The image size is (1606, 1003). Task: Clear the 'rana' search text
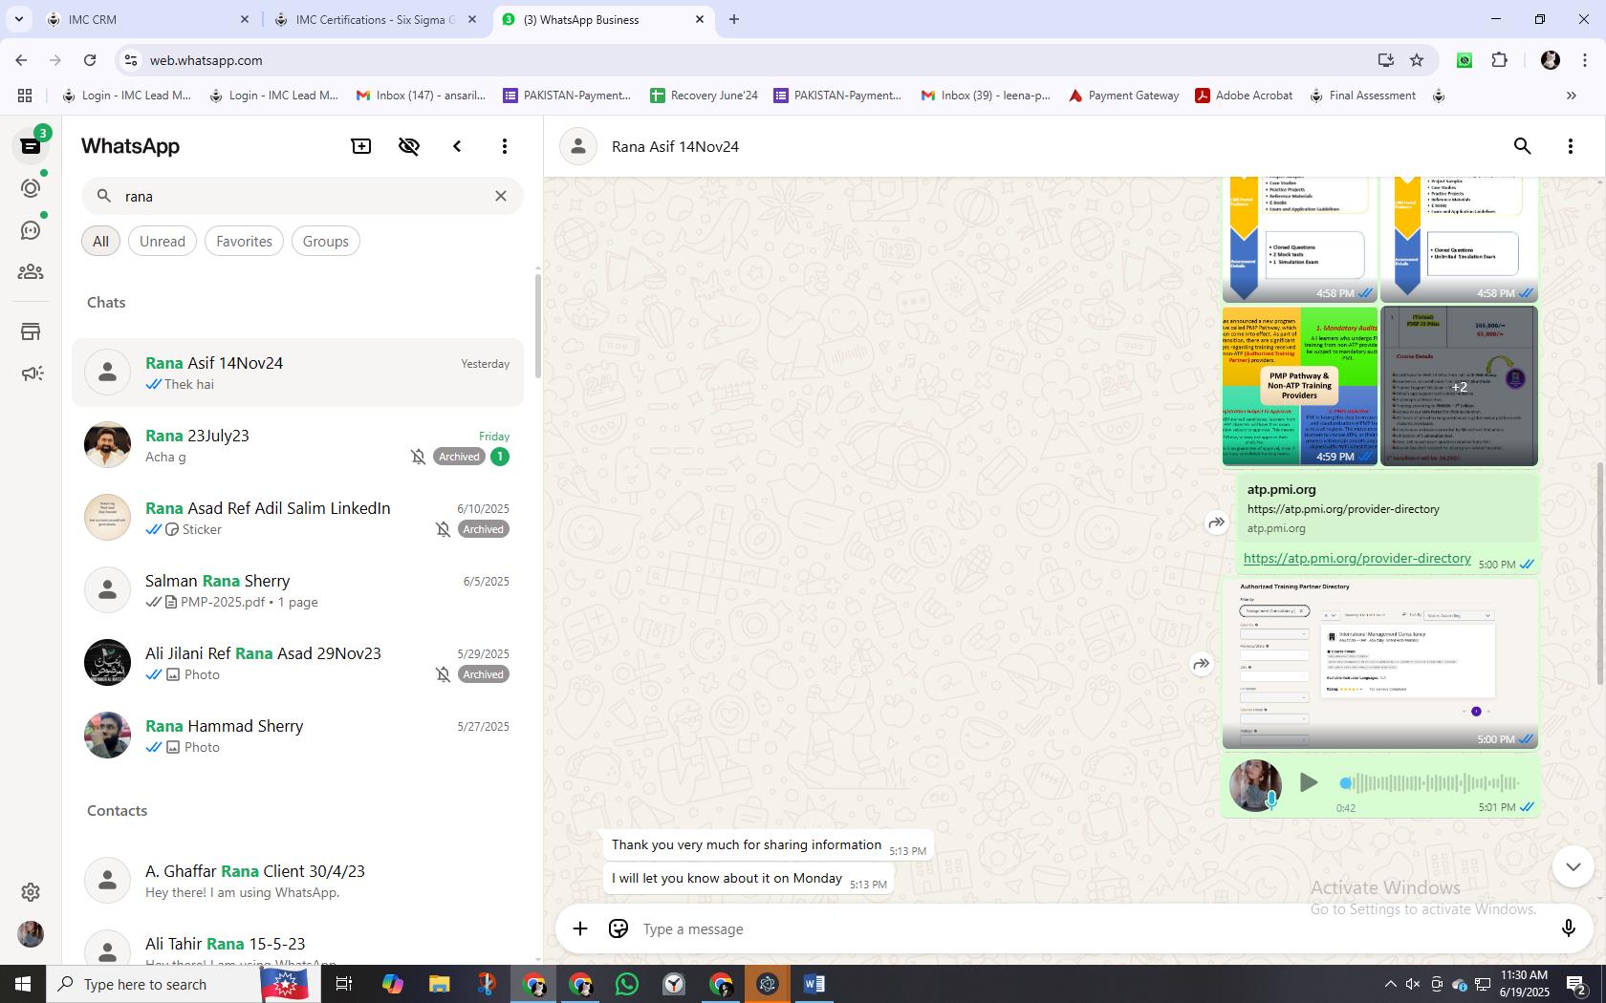501,196
